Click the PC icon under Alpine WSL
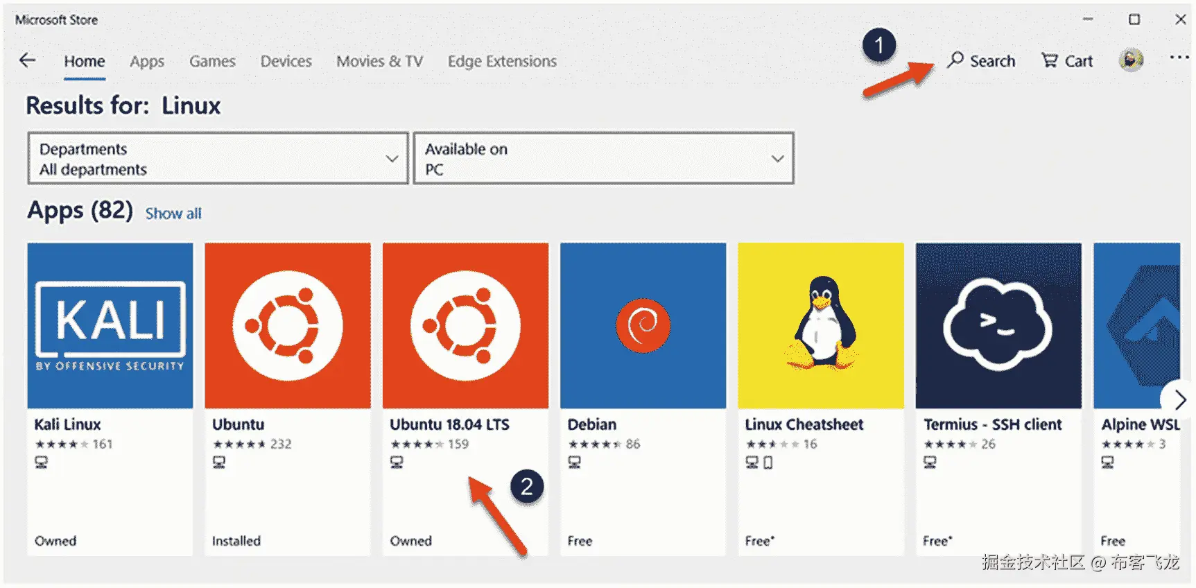 (x=1107, y=462)
